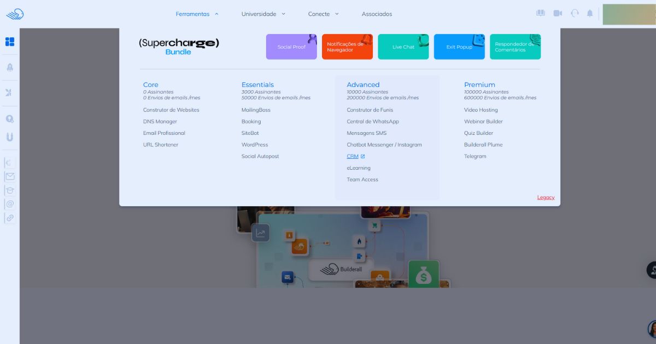This screenshot has height=344, width=656.
Task: Click the support avatar at bottom-right corner
Action: [x=652, y=329]
